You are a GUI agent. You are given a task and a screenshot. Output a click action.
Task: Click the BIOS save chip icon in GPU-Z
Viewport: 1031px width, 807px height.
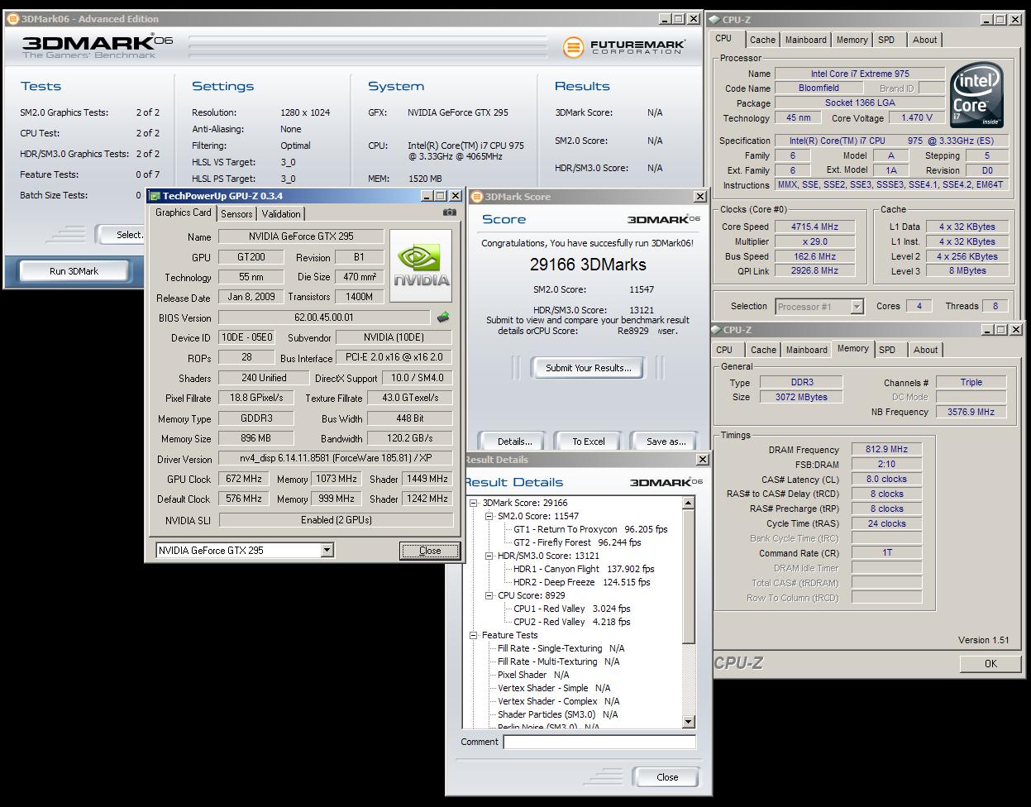click(x=443, y=317)
